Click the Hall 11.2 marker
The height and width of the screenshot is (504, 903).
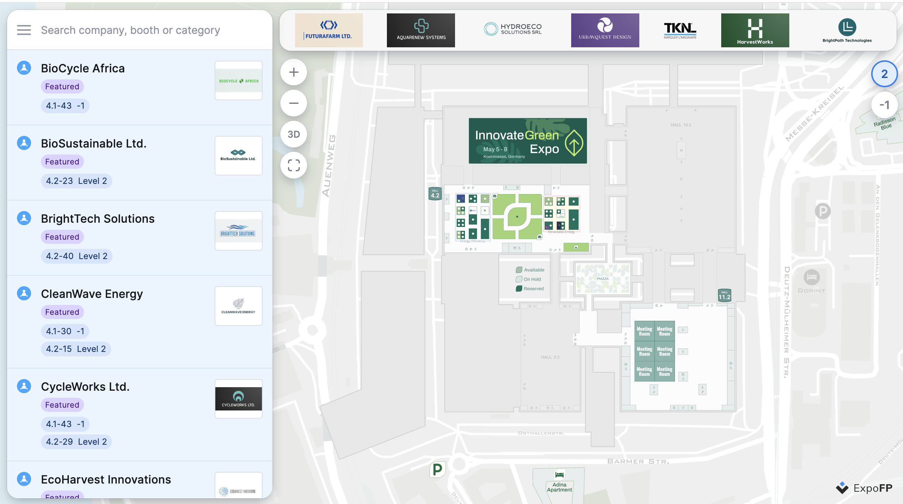click(724, 295)
